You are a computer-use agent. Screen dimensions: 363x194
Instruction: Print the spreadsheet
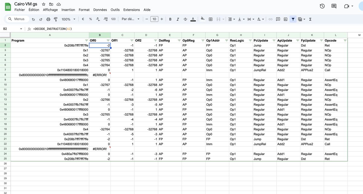click(x=48, y=19)
